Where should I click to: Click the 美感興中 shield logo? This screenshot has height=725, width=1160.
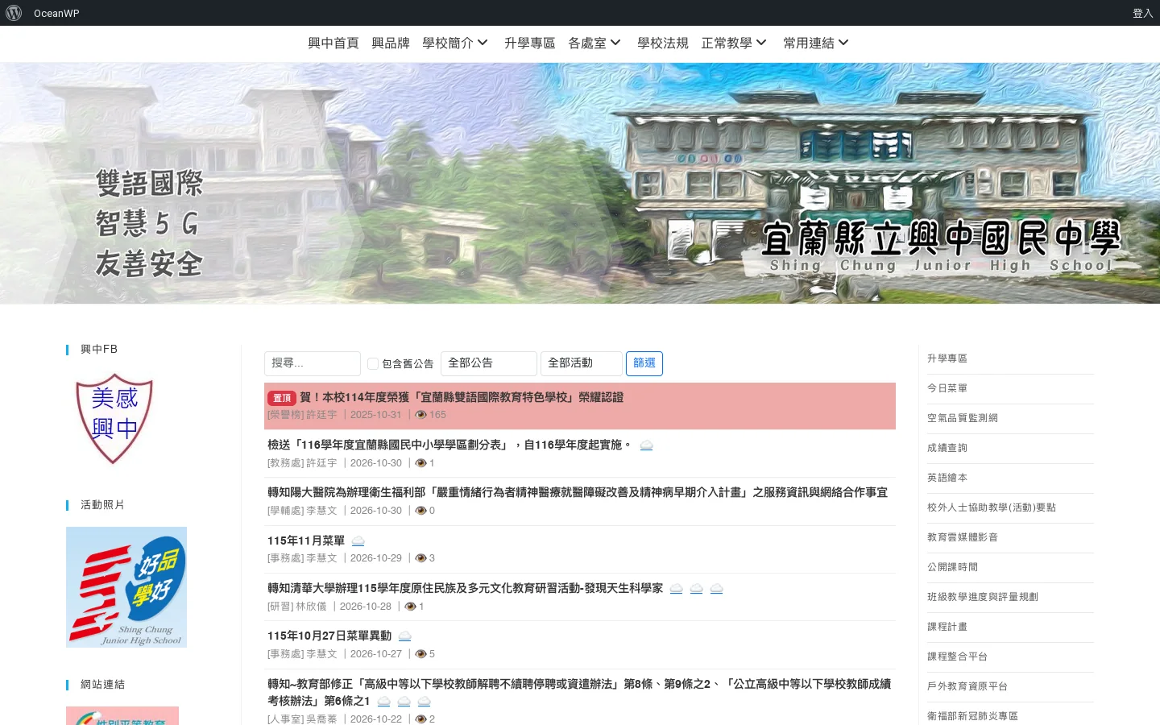point(114,418)
